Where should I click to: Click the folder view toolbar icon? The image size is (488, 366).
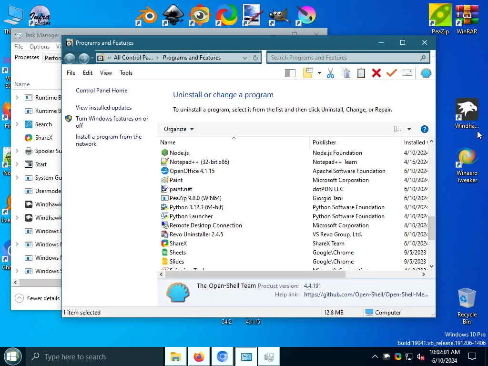click(308, 73)
